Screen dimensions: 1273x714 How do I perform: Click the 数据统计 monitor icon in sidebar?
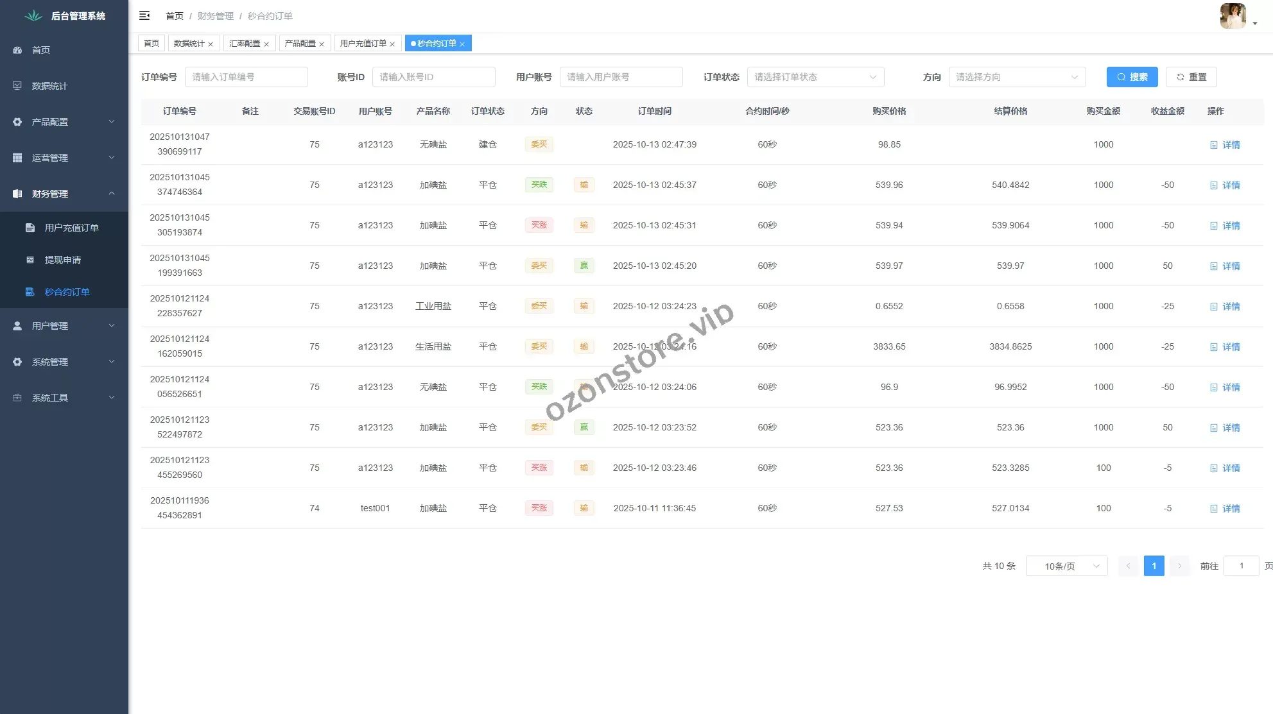17,86
